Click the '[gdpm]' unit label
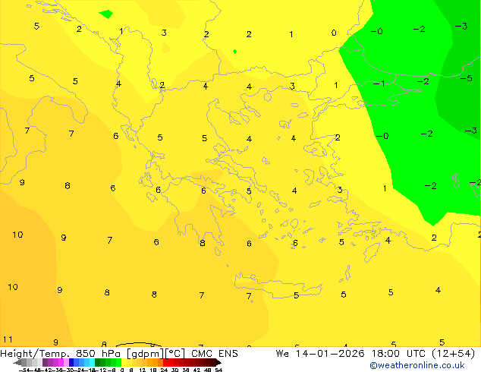 145,354
